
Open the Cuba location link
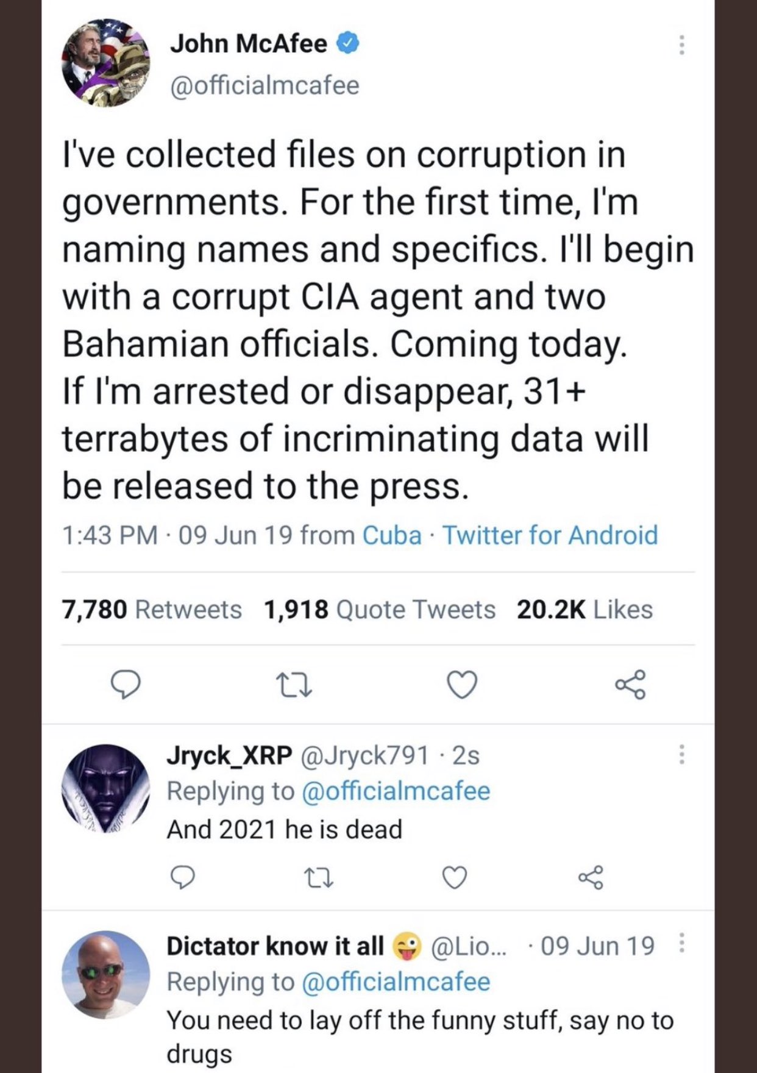[x=392, y=535]
